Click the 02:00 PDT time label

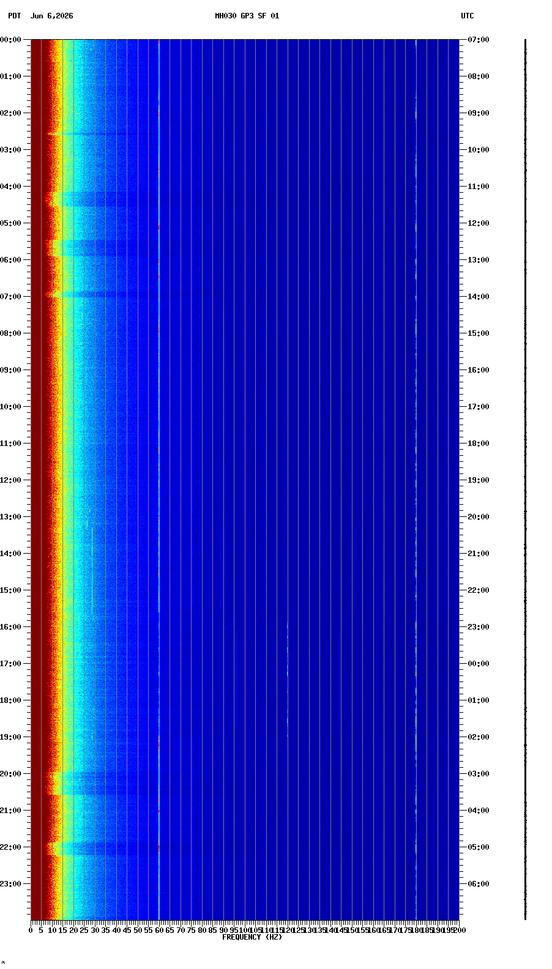tap(10, 113)
